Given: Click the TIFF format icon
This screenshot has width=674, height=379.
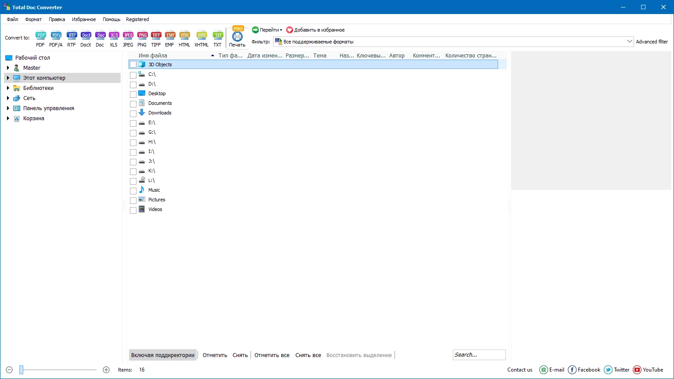Looking at the screenshot, I should pos(156,39).
